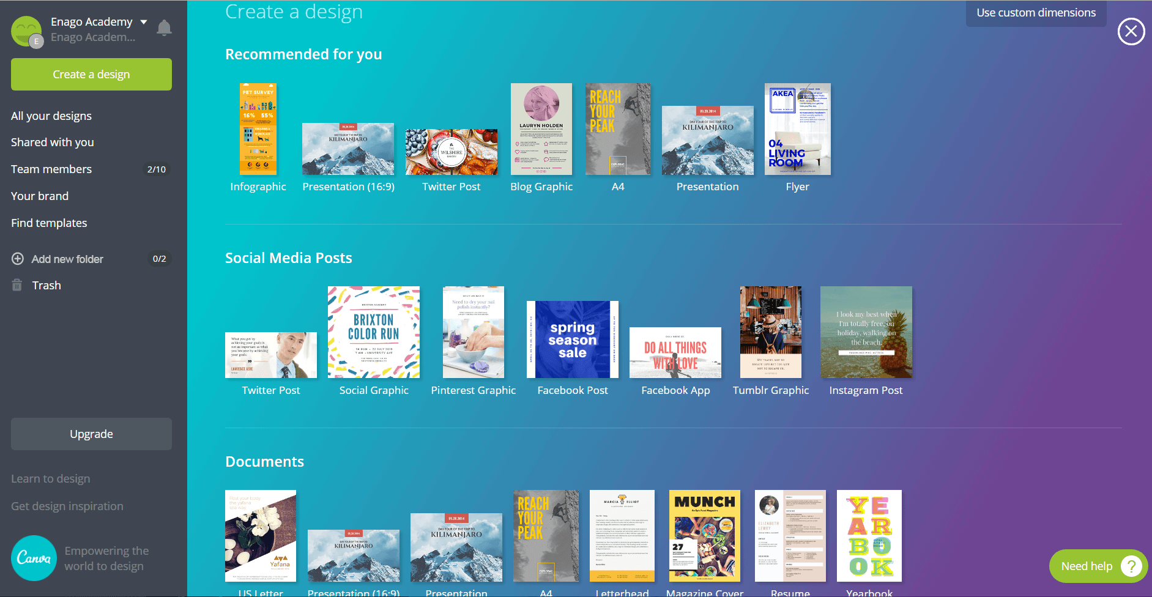Screen dimensions: 1152x597
Task: Choose the Instagram Post template
Action: coord(866,332)
